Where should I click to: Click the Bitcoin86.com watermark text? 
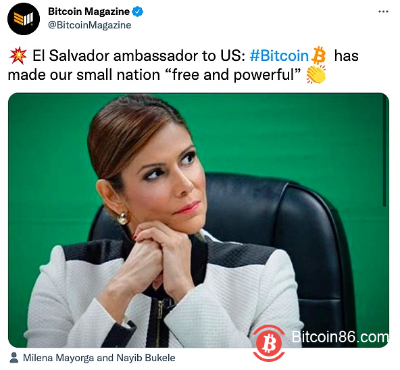pos(340,337)
